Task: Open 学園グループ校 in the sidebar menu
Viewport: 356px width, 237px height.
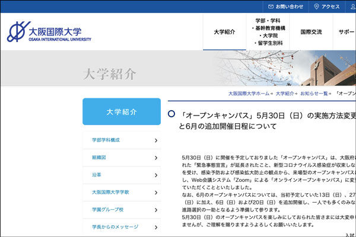Action: click(x=122, y=210)
